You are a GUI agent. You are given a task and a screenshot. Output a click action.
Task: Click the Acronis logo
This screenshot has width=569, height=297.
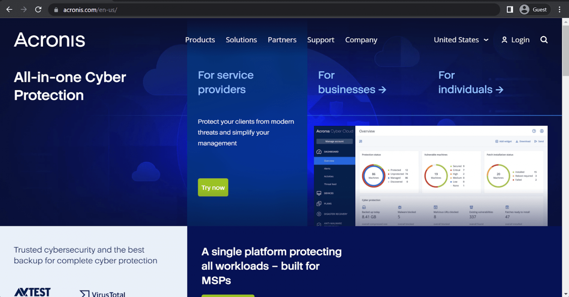point(50,40)
